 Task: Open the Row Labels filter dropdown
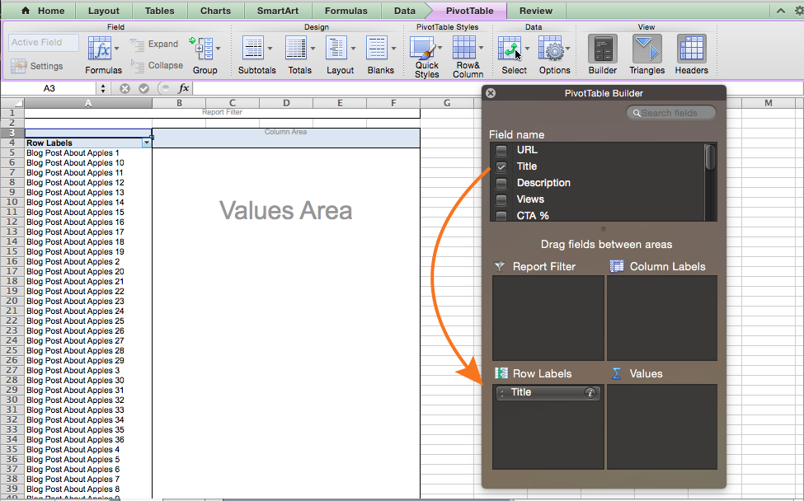[x=147, y=143]
